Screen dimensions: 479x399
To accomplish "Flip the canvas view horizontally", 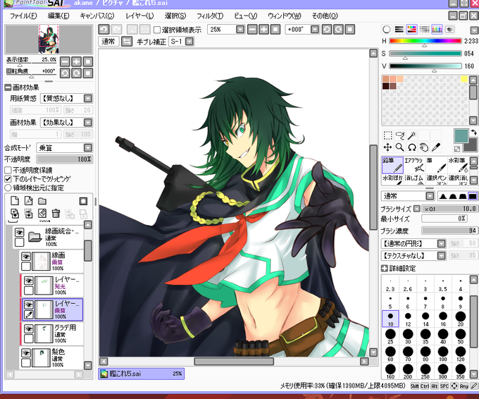I will pos(127,42).
